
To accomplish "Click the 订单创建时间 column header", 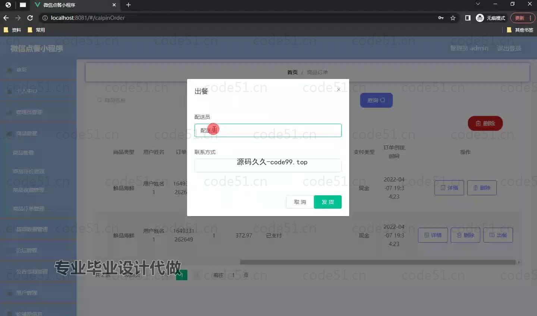I will [x=394, y=152].
